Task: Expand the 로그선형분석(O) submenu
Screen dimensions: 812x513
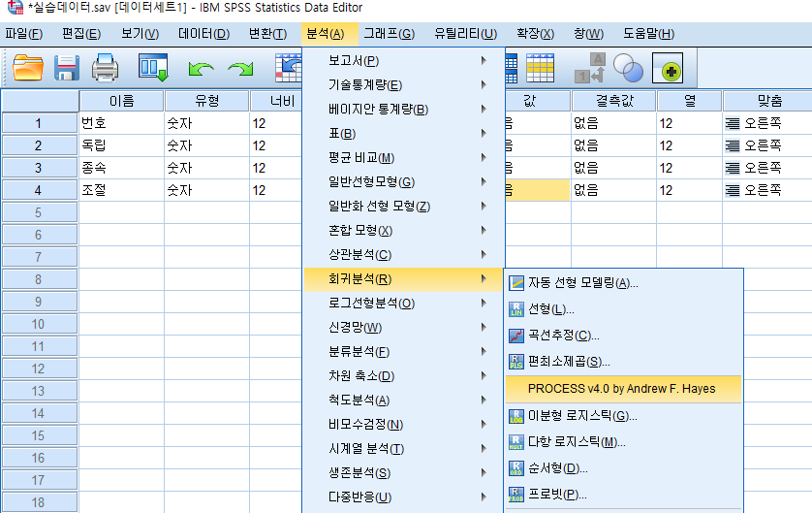Action: [403, 304]
